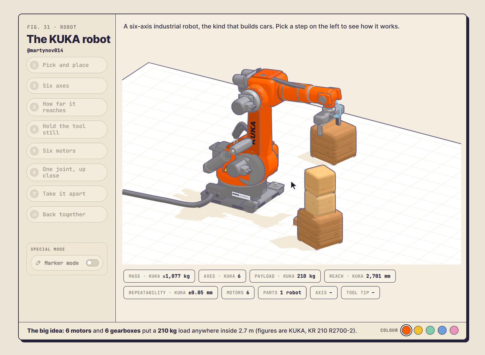Open the How far it reaches step
The image size is (485, 355).
(67, 107)
